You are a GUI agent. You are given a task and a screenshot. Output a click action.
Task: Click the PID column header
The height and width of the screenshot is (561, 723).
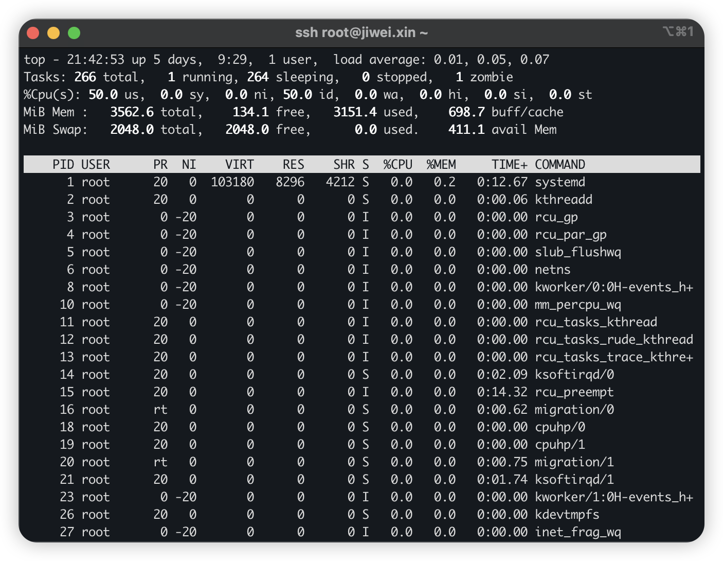(63, 165)
